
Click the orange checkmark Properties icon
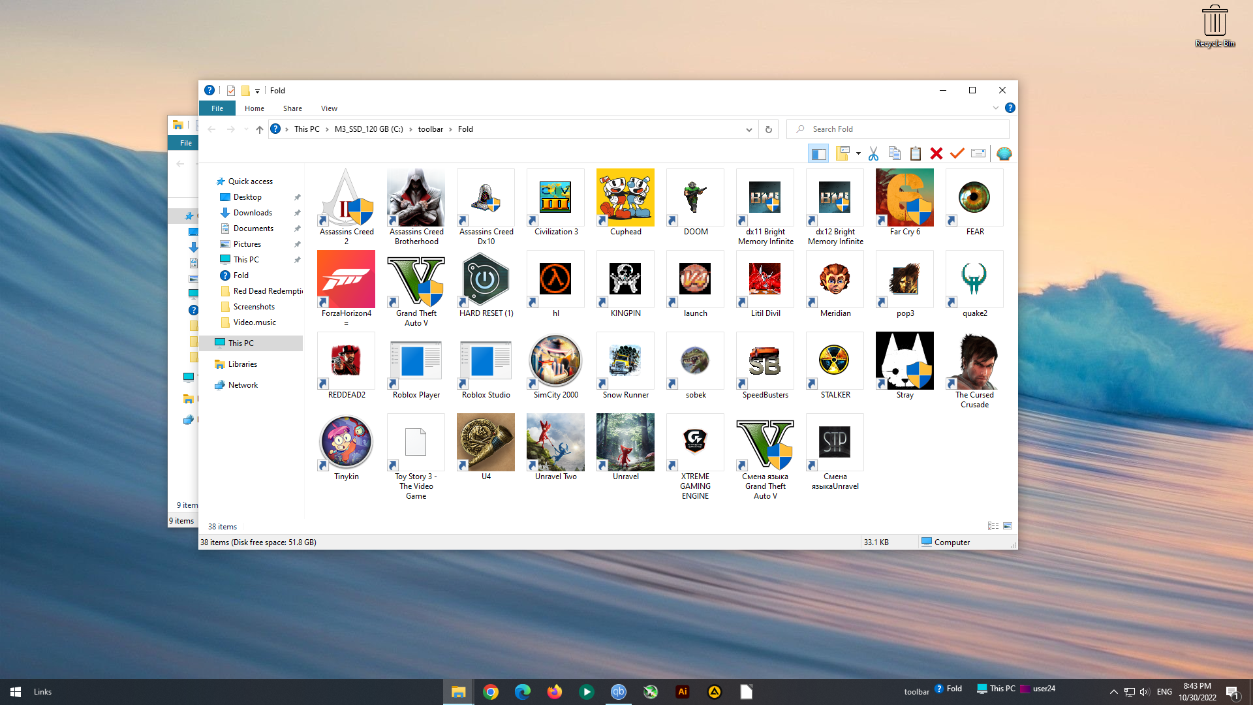tap(957, 154)
